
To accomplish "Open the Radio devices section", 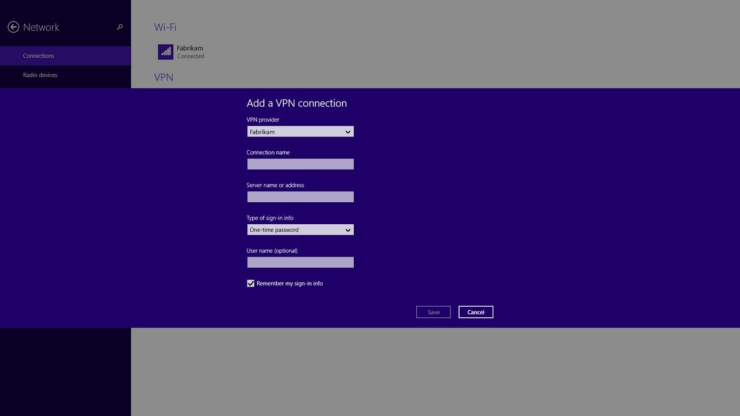I will [x=65, y=75].
